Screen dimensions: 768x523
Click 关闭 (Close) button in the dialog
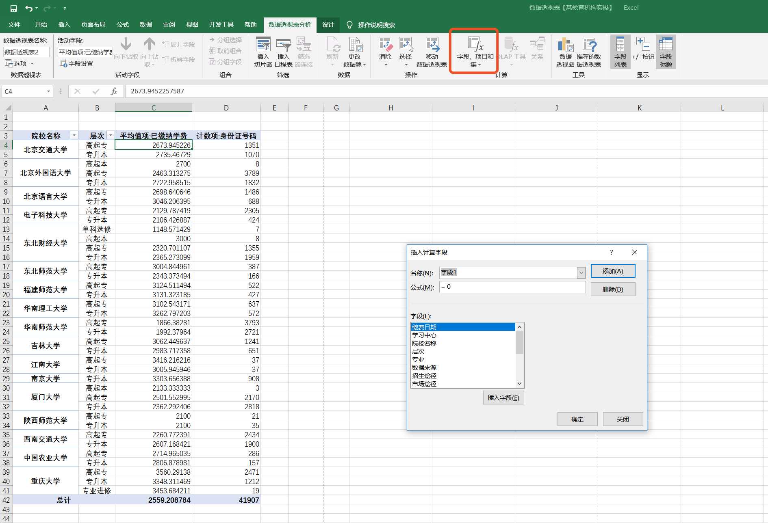click(x=623, y=419)
